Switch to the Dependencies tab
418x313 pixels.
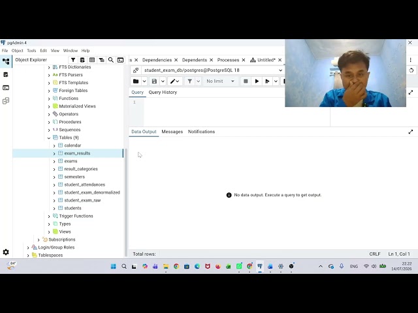pyautogui.click(x=157, y=60)
